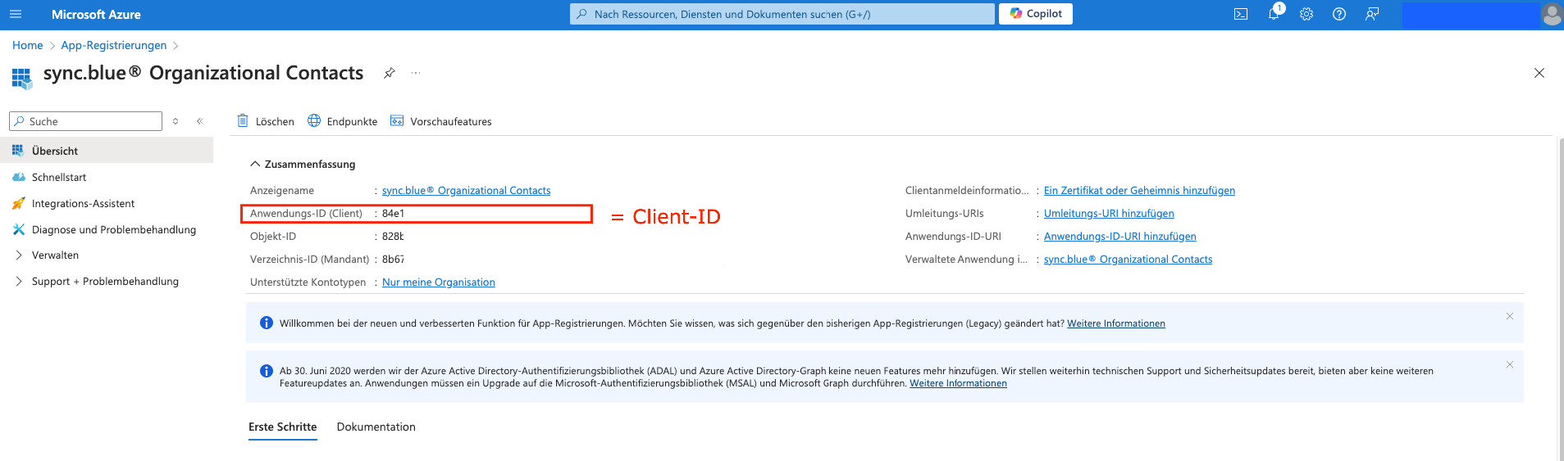Open Nur meine Organisation link
The height and width of the screenshot is (461, 1564).
[x=439, y=282]
